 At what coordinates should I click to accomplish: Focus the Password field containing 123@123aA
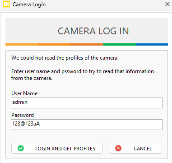(87, 125)
